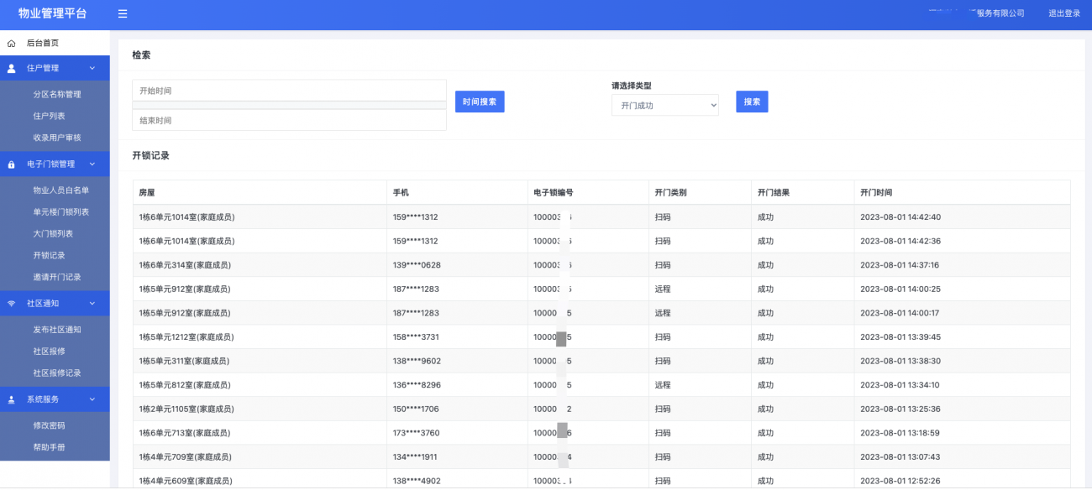Screen dimensions: 1092x490
Task: Click 退出登录 to log out
Action: pos(1064,13)
